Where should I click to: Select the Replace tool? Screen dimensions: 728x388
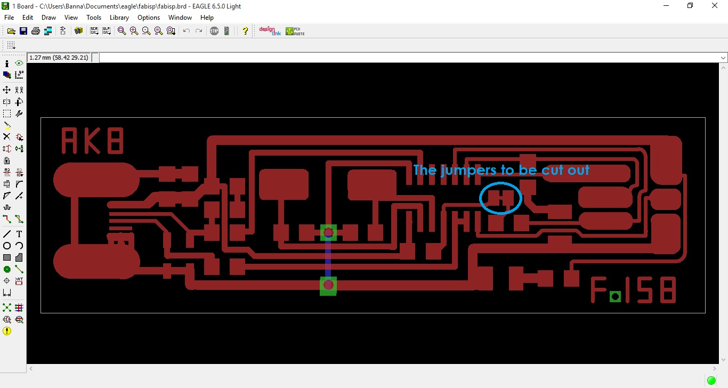click(x=19, y=149)
